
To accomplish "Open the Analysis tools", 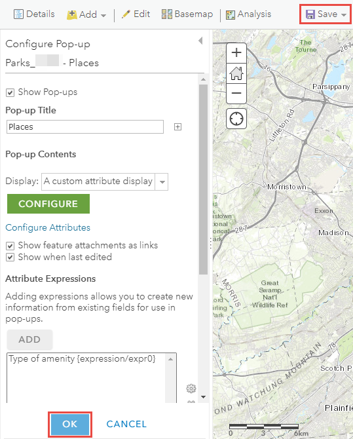I will (x=248, y=14).
